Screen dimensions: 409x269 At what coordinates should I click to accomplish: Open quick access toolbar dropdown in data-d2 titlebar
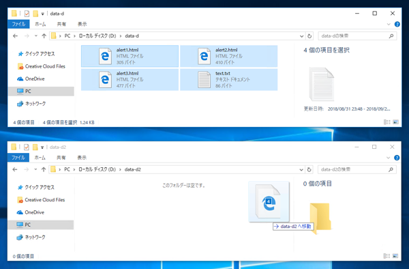(x=42, y=147)
